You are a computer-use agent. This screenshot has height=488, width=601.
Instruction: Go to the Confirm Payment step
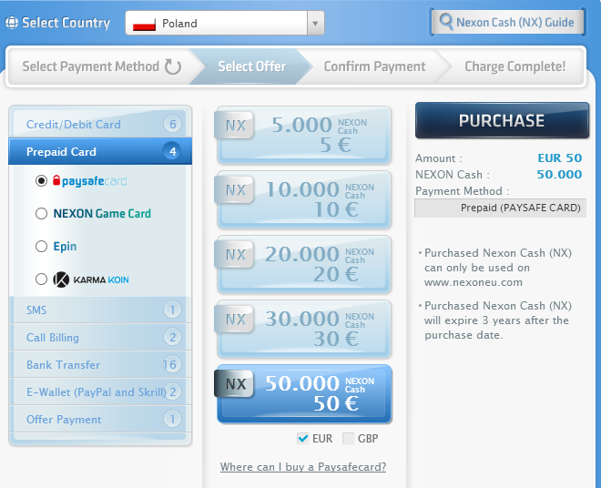[374, 66]
